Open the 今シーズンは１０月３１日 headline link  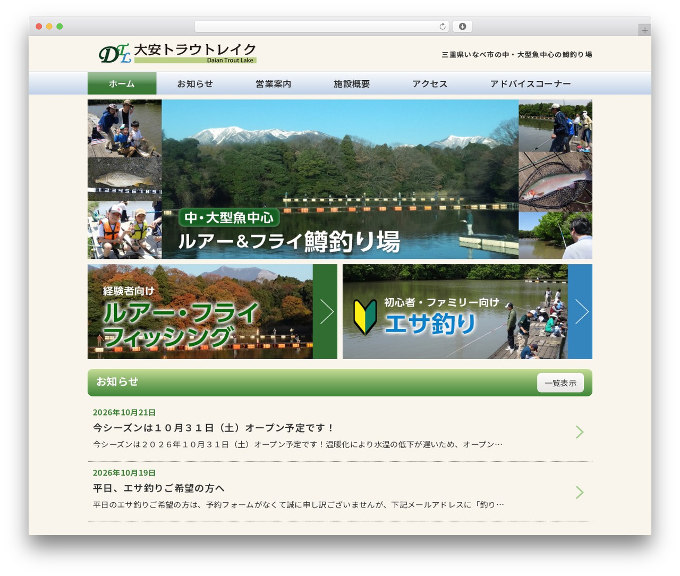click(214, 428)
